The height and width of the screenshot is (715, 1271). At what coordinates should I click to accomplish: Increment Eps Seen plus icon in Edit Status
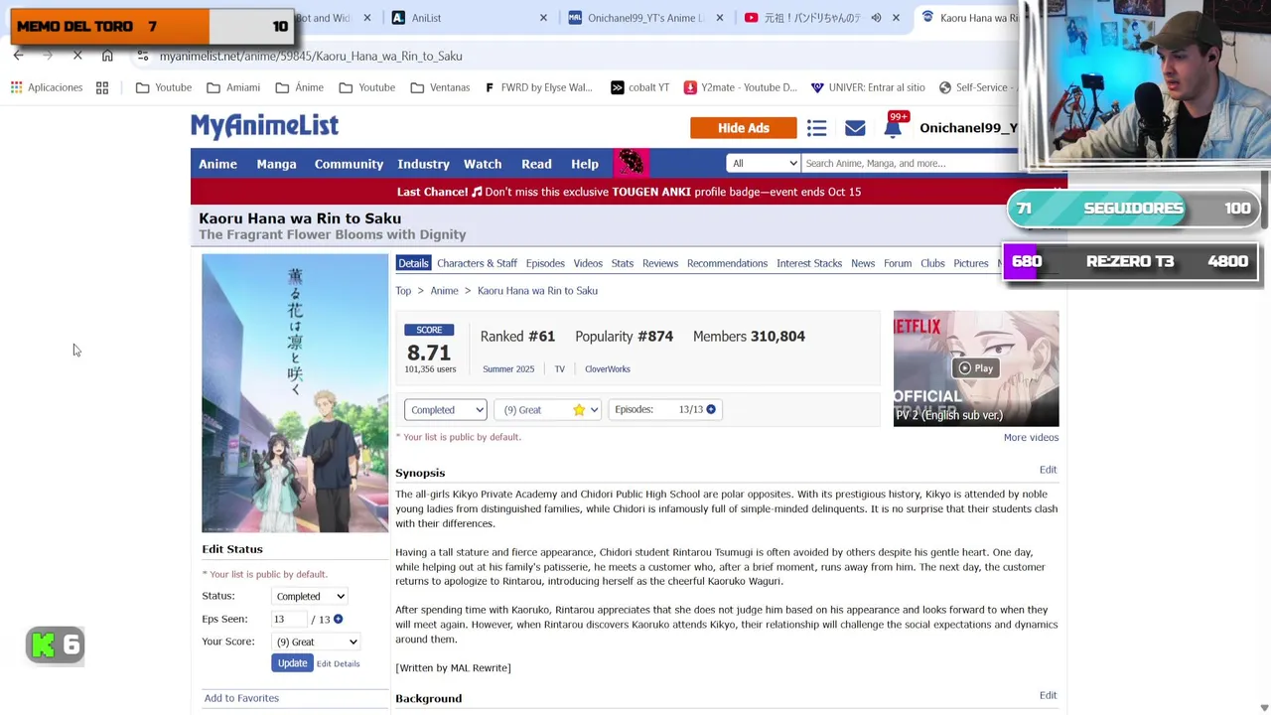click(338, 619)
